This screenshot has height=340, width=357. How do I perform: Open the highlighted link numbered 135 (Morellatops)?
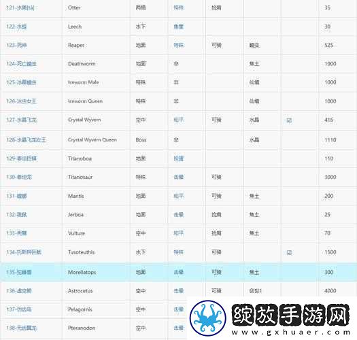[19, 272]
